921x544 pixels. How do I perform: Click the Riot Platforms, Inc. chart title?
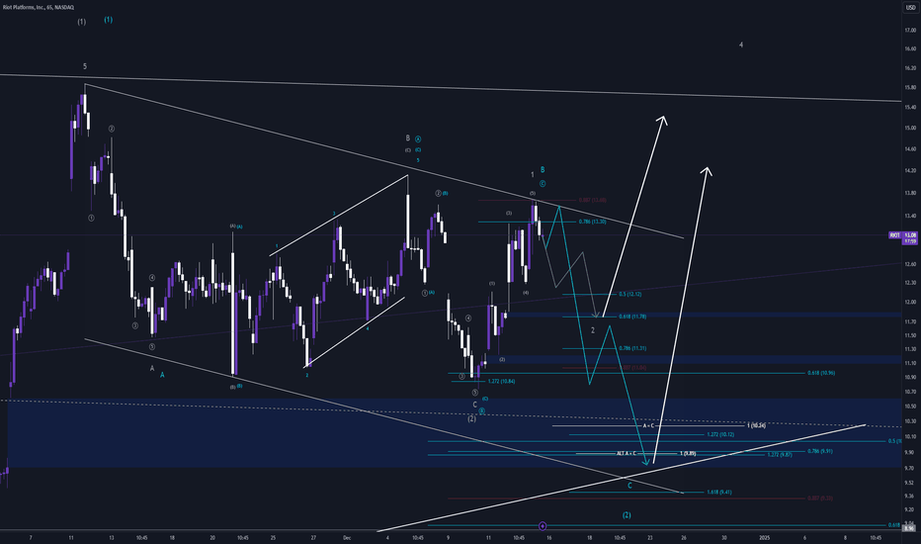coord(39,8)
